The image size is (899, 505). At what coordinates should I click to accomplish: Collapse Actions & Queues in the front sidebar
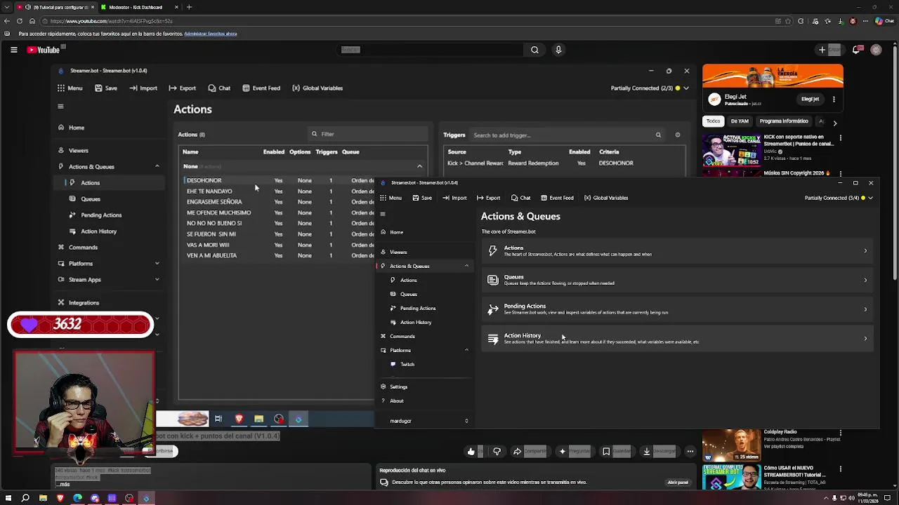click(x=466, y=266)
